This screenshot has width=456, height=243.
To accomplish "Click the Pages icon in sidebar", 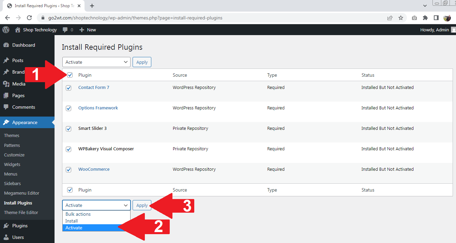I will tap(6, 95).
